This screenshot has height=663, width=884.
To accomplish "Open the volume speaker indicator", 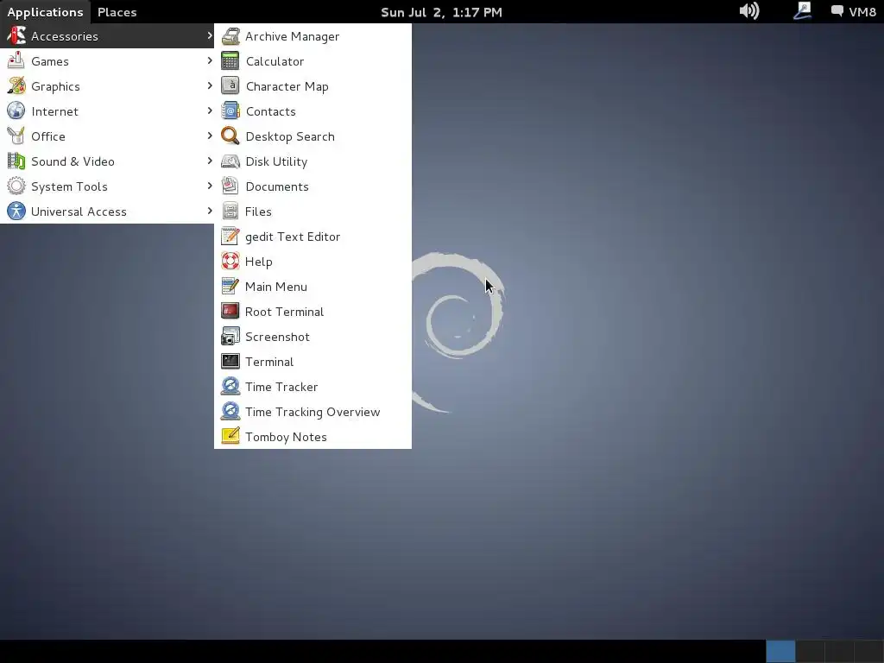I will point(749,11).
